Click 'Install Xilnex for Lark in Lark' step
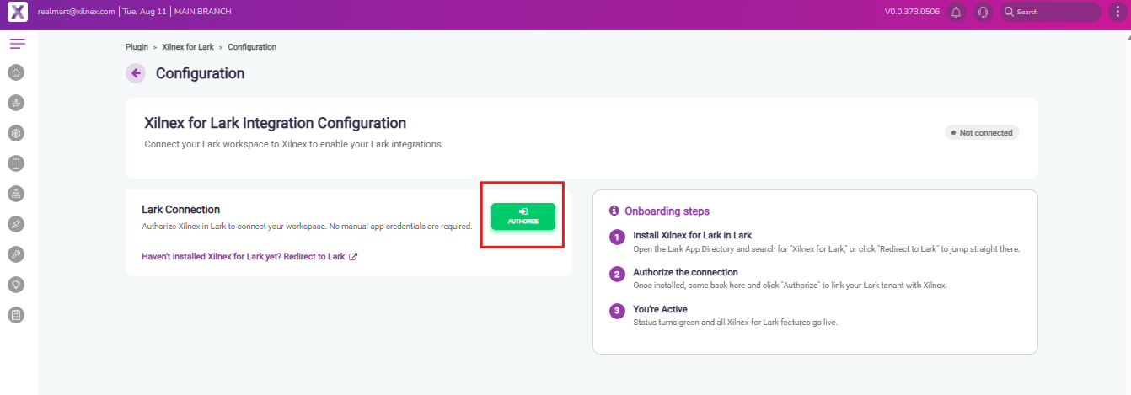This screenshot has height=395, width=1131. (x=693, y=235)
